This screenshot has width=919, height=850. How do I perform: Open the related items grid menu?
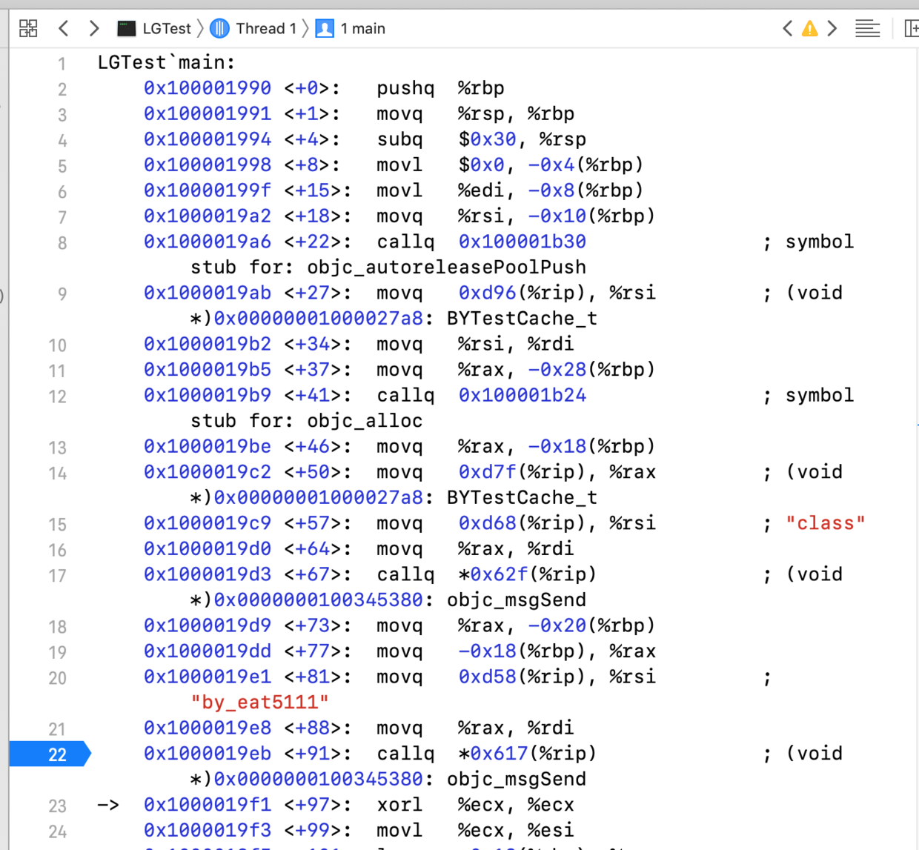click(x=28, y=29)
